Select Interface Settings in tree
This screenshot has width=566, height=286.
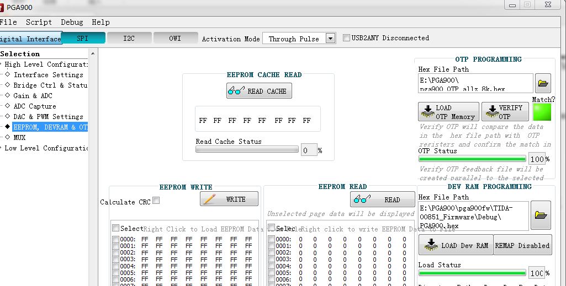pos(49,74)
